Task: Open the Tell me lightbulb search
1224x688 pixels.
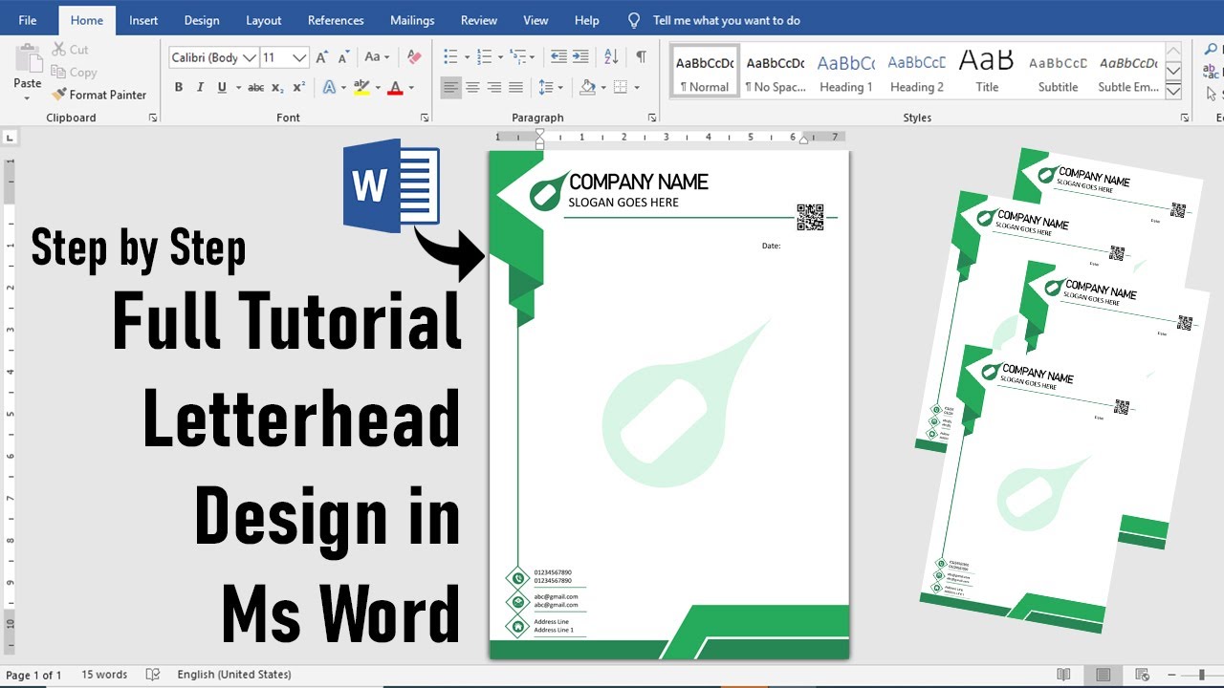Action: point(634,20)
